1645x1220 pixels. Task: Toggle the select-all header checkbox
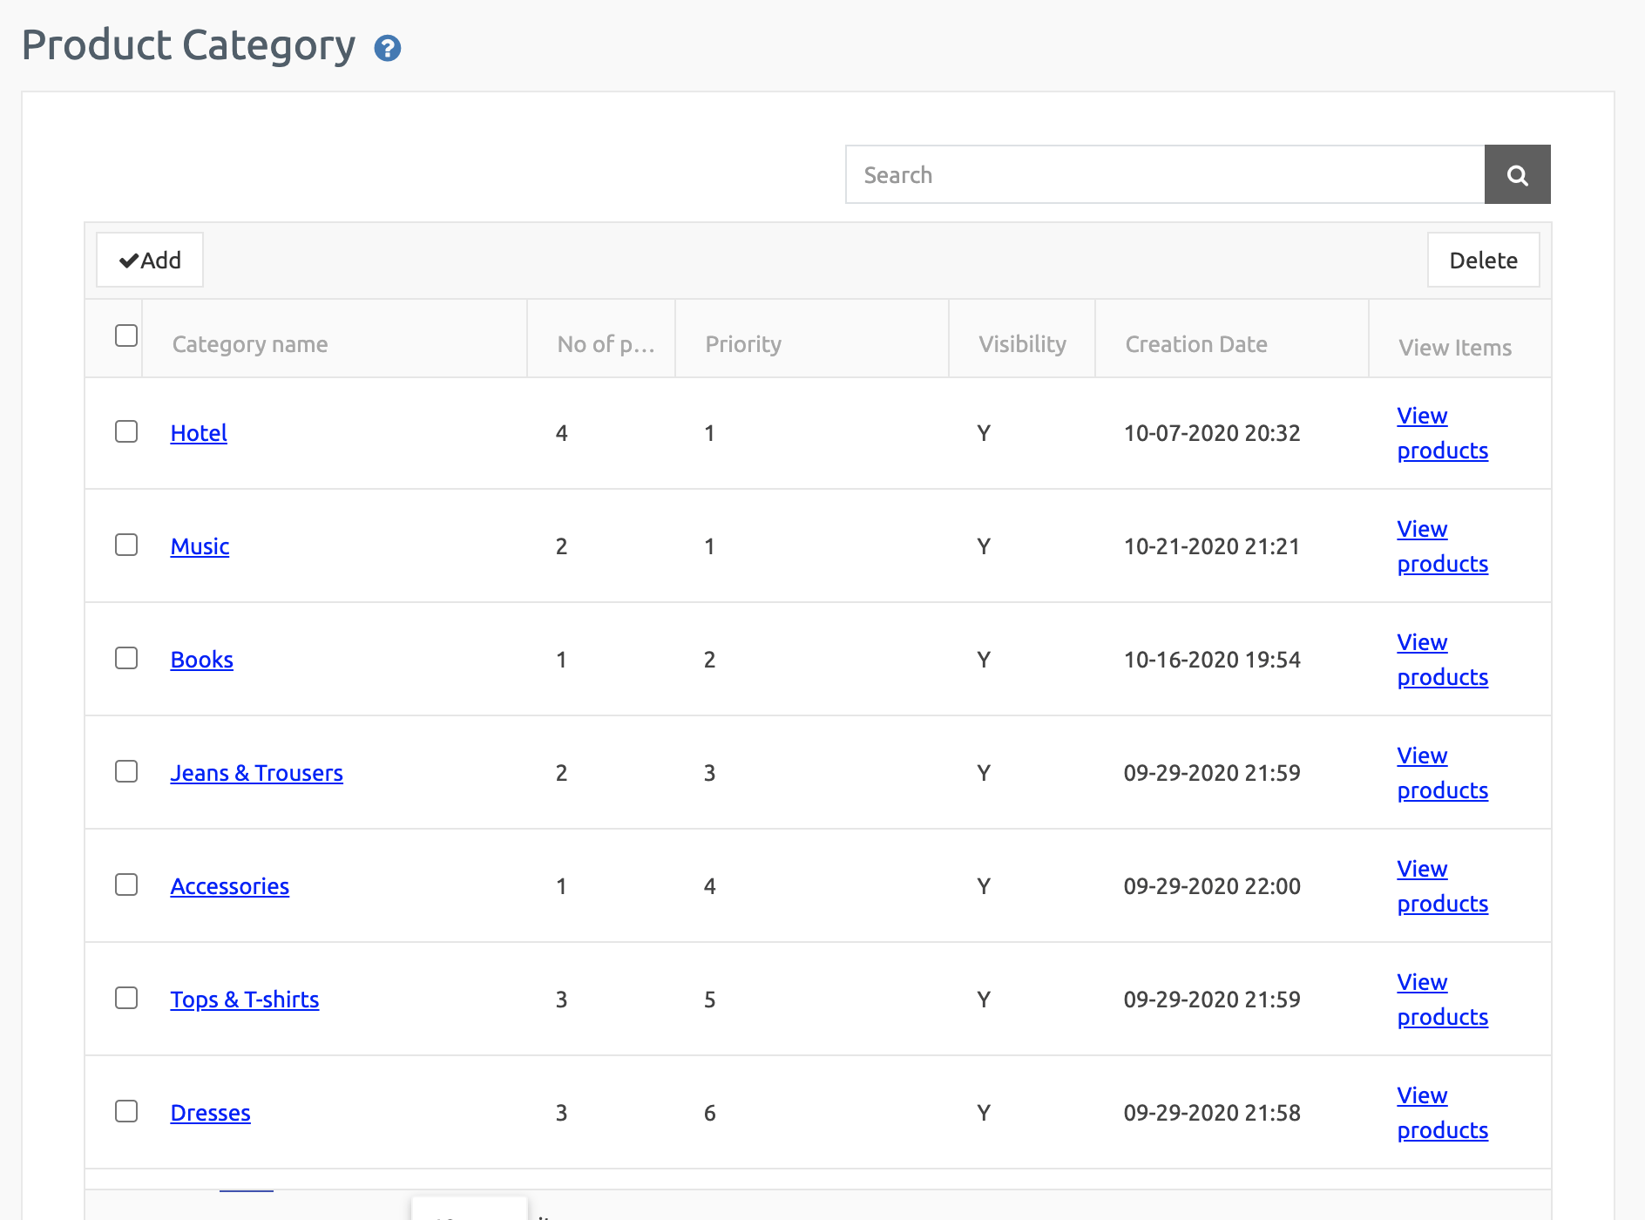(126, 336)
